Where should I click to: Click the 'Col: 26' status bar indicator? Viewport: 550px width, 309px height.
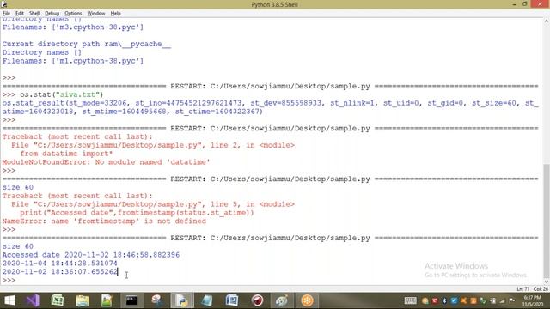pyautogui.click(x=541, y=289)
